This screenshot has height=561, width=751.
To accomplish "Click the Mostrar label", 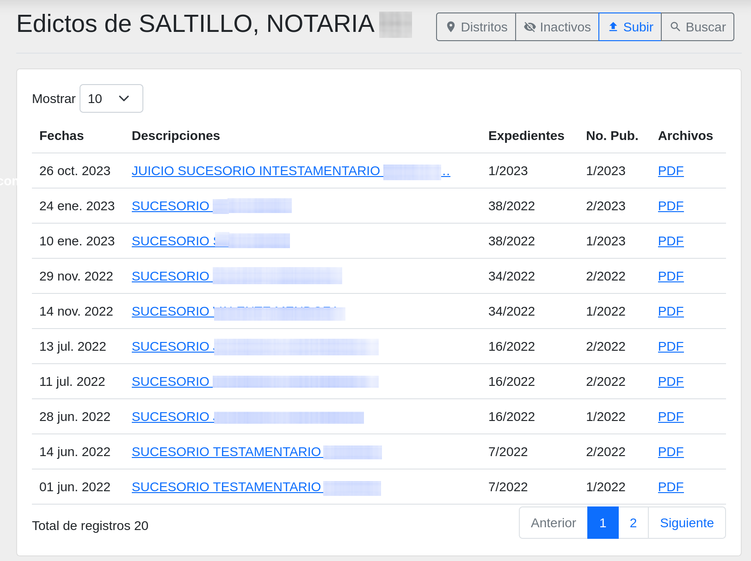I will [54, 99].
